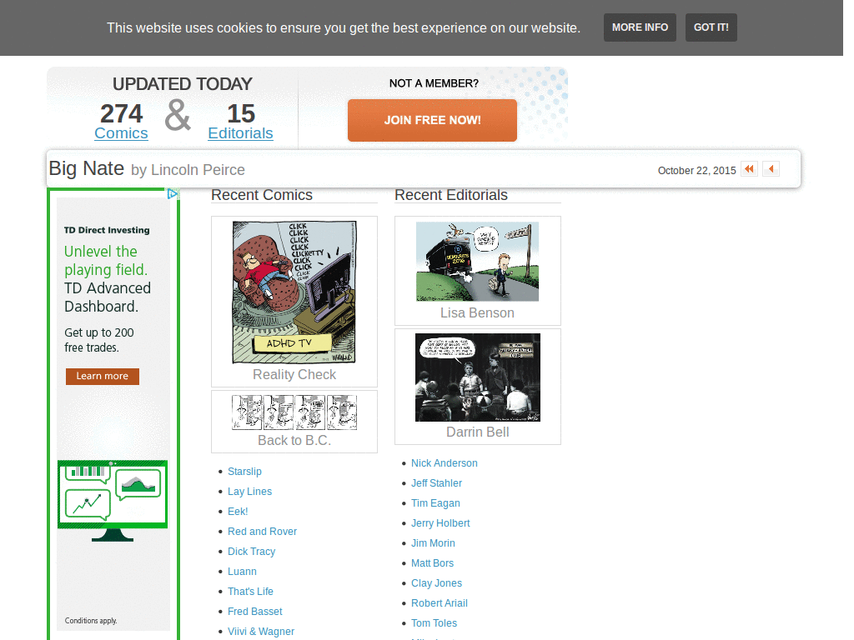Screen dimensions: 854x640
Task: Open the That's Life comic link
Action: [x=250, y=592]
